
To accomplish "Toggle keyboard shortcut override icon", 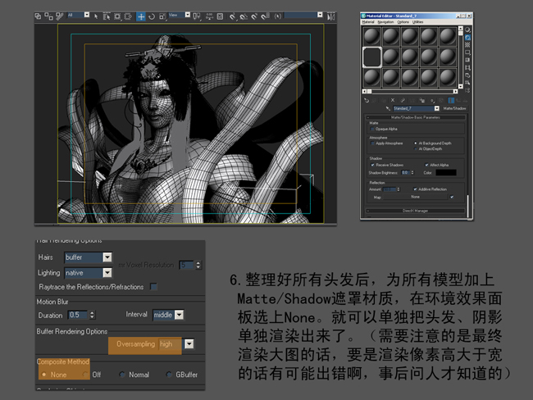I will [x=220, y=16].
